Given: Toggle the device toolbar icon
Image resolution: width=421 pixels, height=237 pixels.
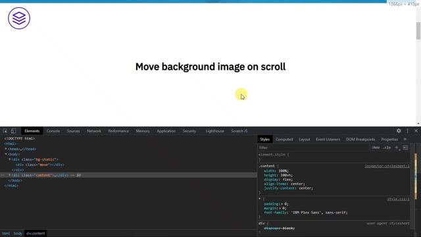Looking at the screenshot, I should pyautogui.click(x=13, y=131).
